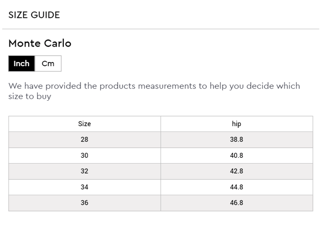Viewport: 333px width, 226px height.
Task: Click hip value 38.8
Action: click(x=236, y=139)
